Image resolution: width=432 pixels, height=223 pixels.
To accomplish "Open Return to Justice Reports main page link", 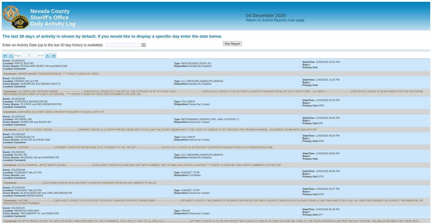I will [x=275, y=20].
